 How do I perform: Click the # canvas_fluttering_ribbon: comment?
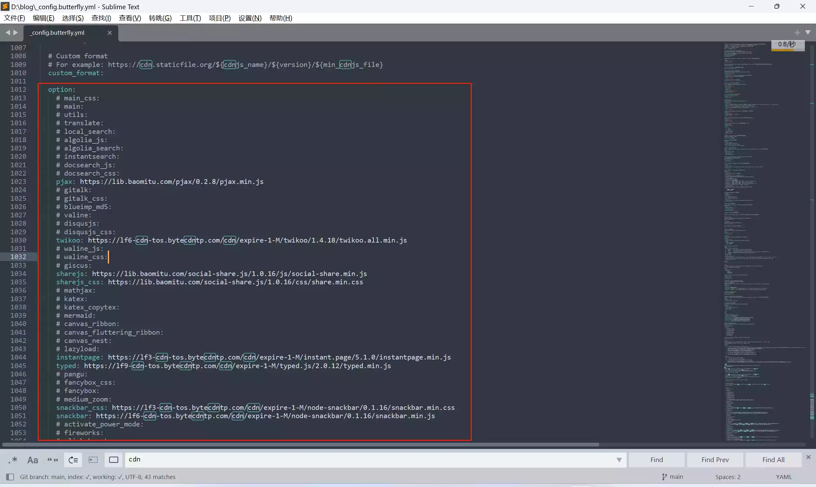[110, 332]
